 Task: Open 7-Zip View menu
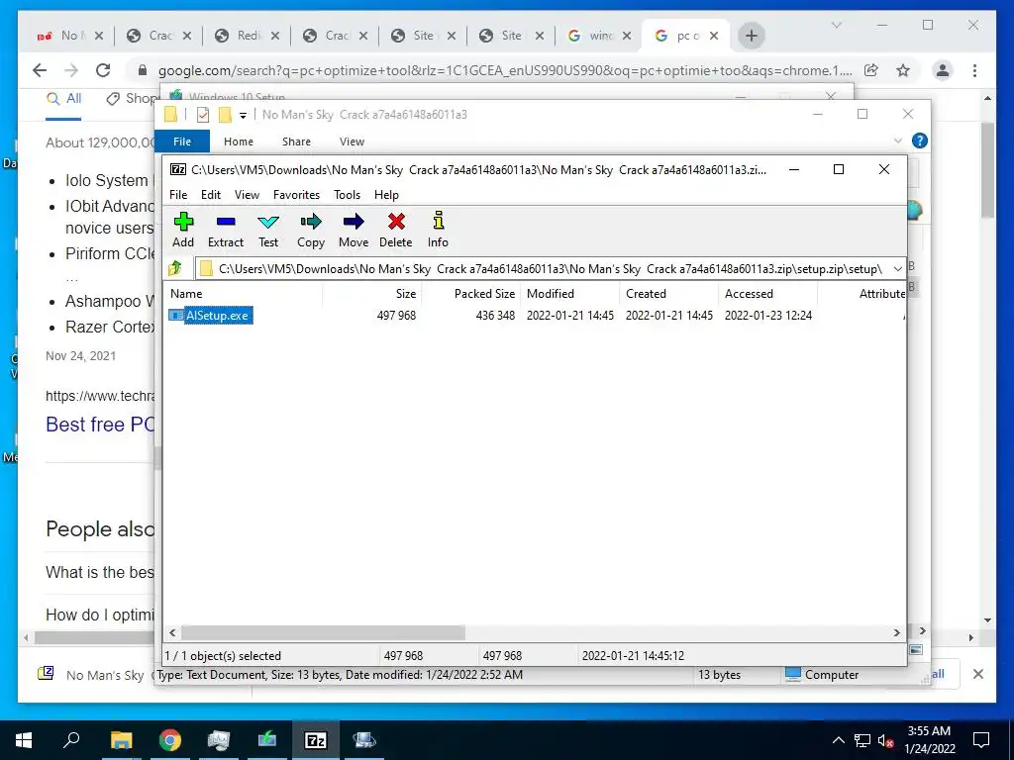coord(247,195)
